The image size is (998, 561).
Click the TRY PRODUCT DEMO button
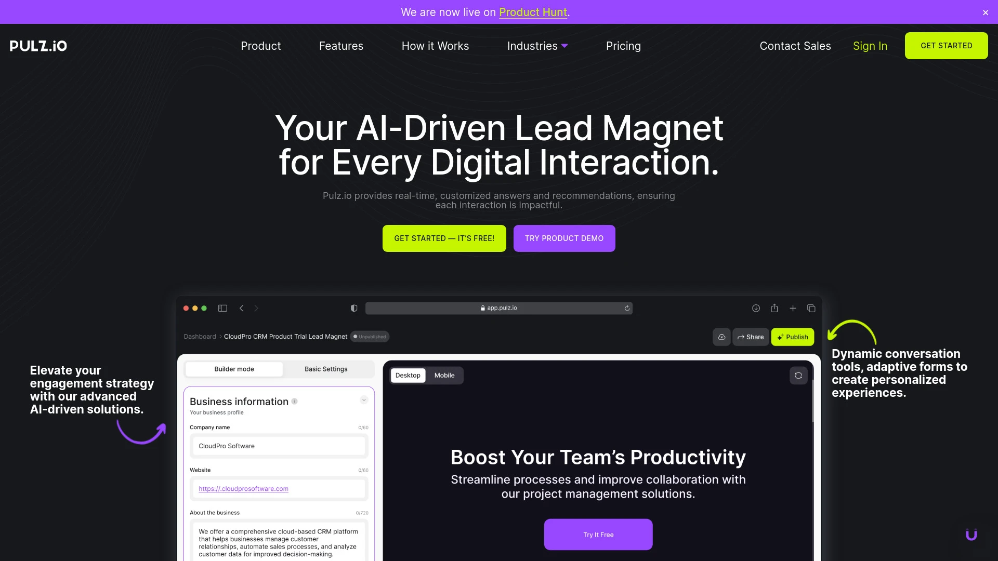click(x=564, y=238)
